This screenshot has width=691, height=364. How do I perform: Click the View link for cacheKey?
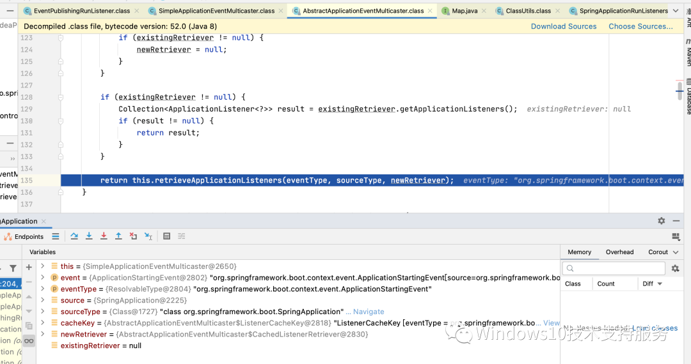552,322
